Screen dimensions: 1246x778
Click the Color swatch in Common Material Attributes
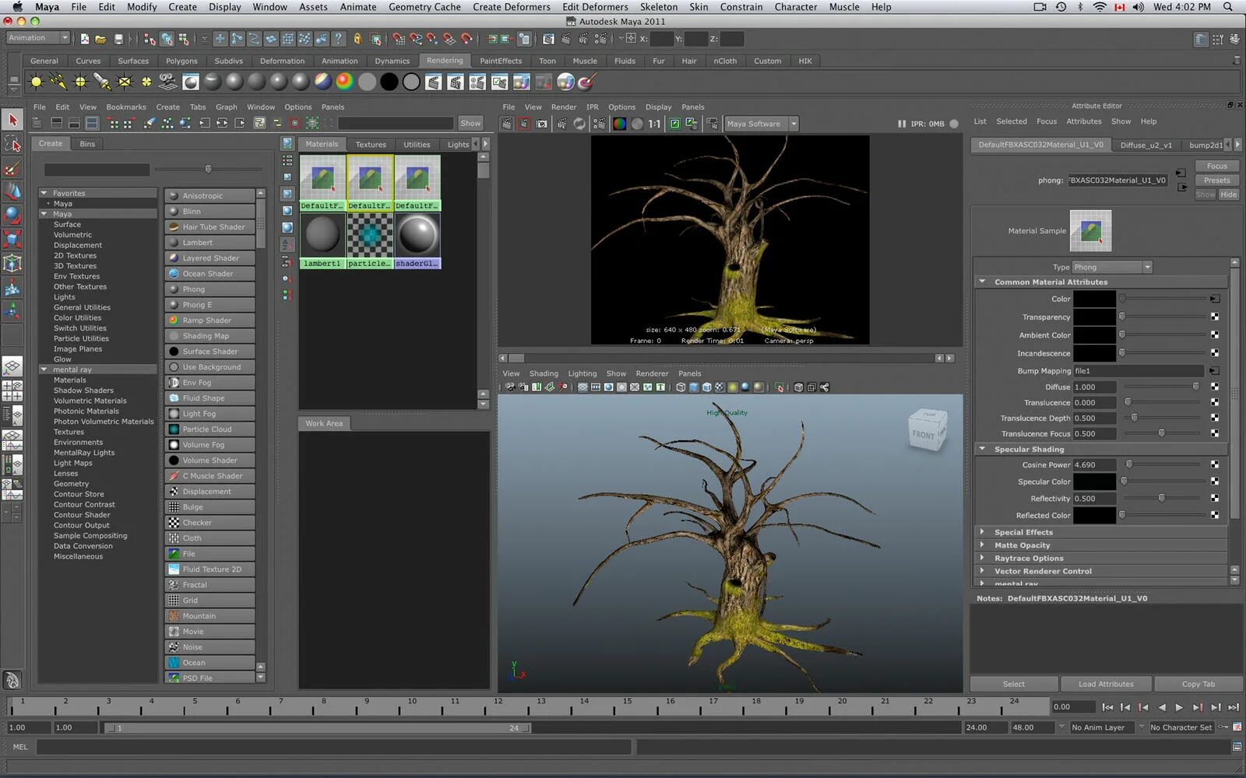(1094, 299)
